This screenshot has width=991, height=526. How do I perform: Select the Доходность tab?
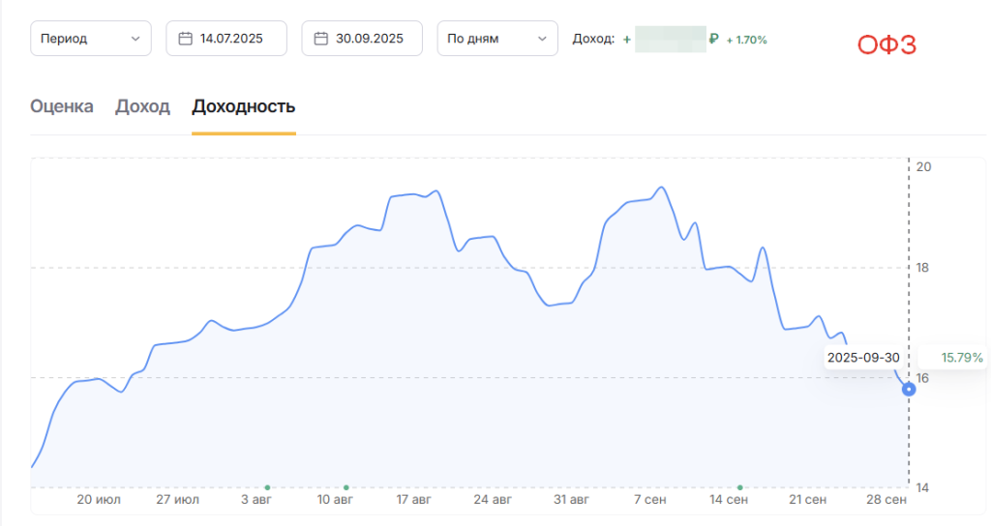(244, 106)
